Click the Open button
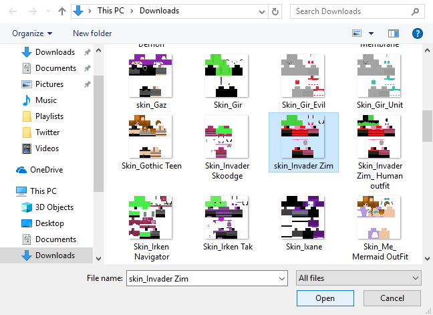The width and height of the screenshot is (433, 315). (325, 298)
